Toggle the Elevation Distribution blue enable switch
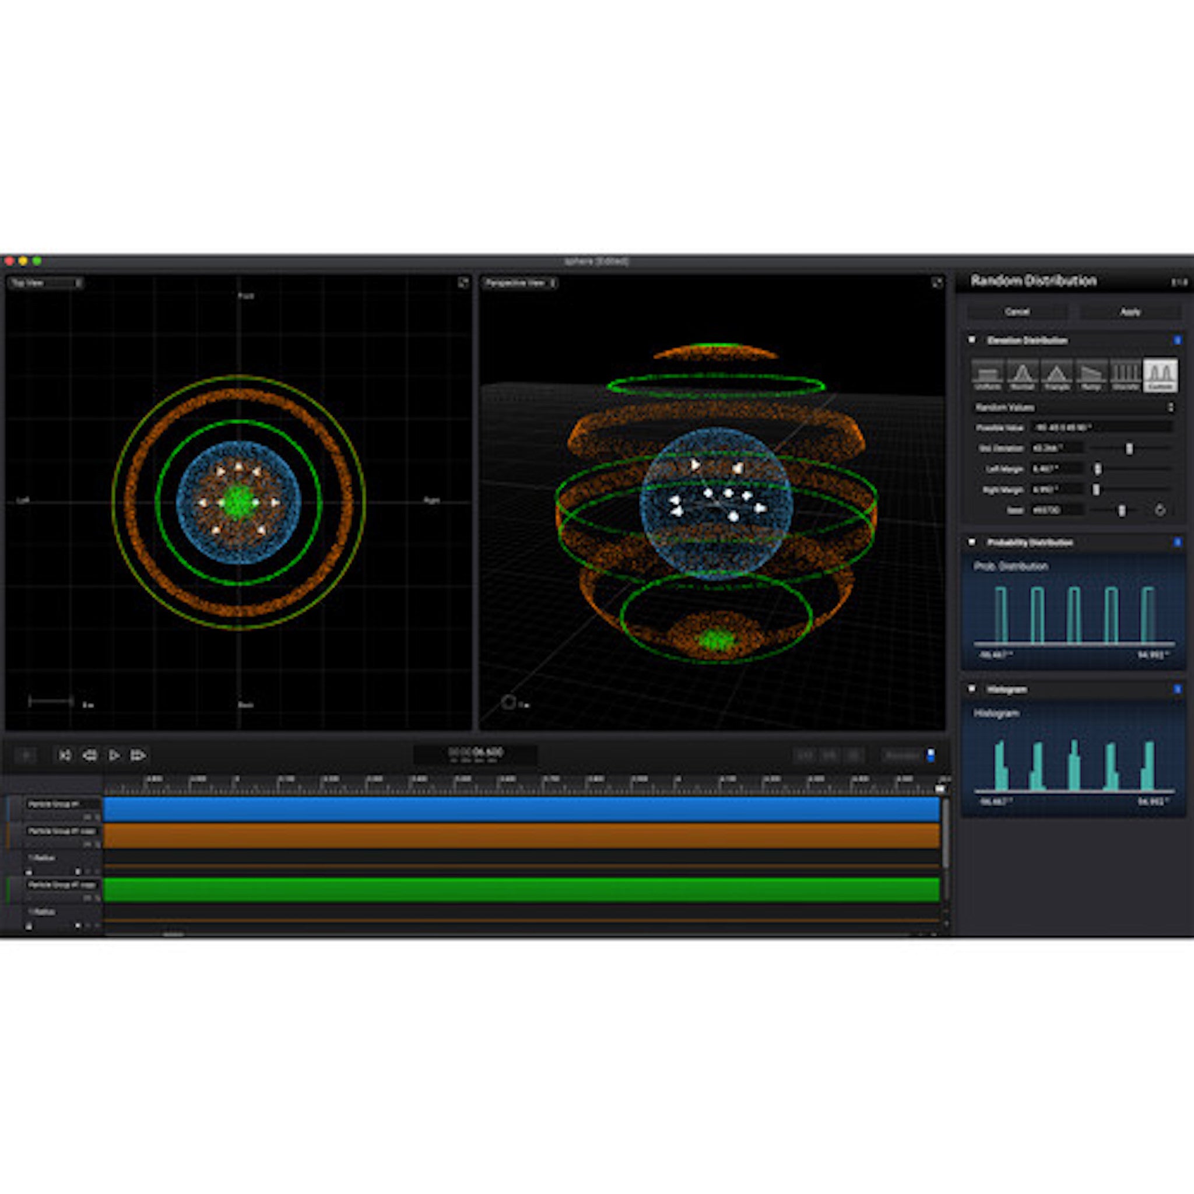 [1177, 340]
